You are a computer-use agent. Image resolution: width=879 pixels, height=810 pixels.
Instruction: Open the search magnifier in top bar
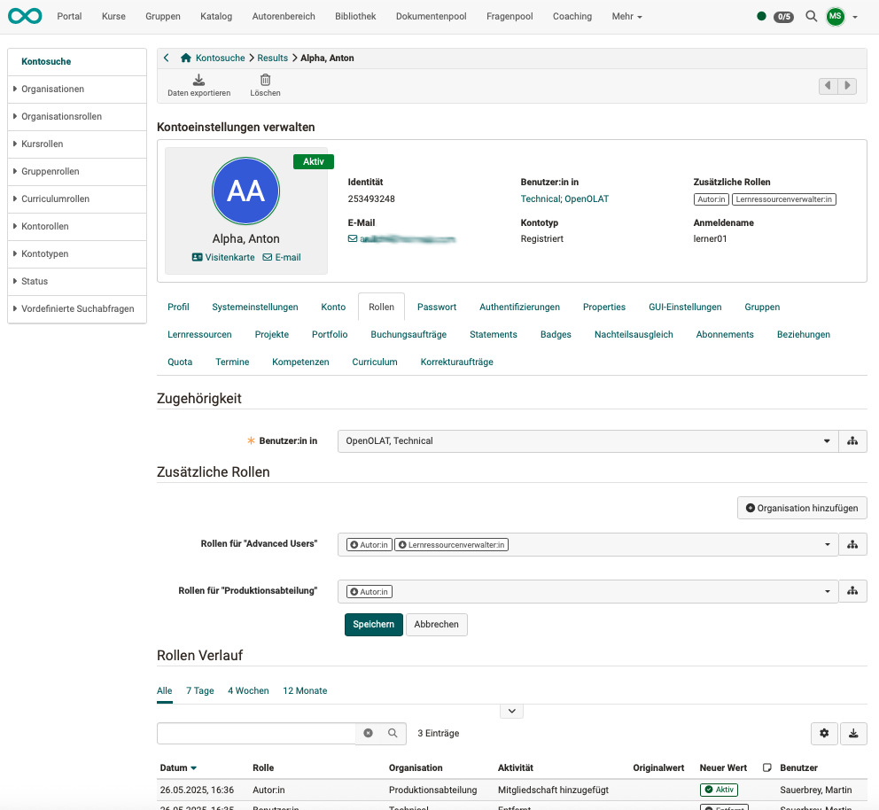[811, 16]
